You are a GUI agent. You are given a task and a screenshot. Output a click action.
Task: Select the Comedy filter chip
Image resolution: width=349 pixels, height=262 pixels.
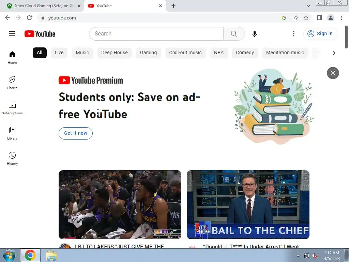245,53
